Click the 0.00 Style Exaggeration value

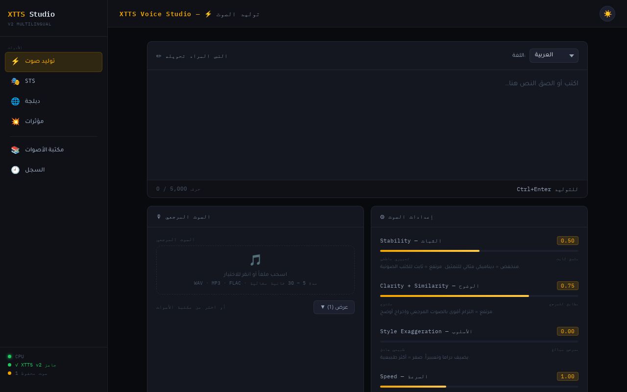pos(568,332)
